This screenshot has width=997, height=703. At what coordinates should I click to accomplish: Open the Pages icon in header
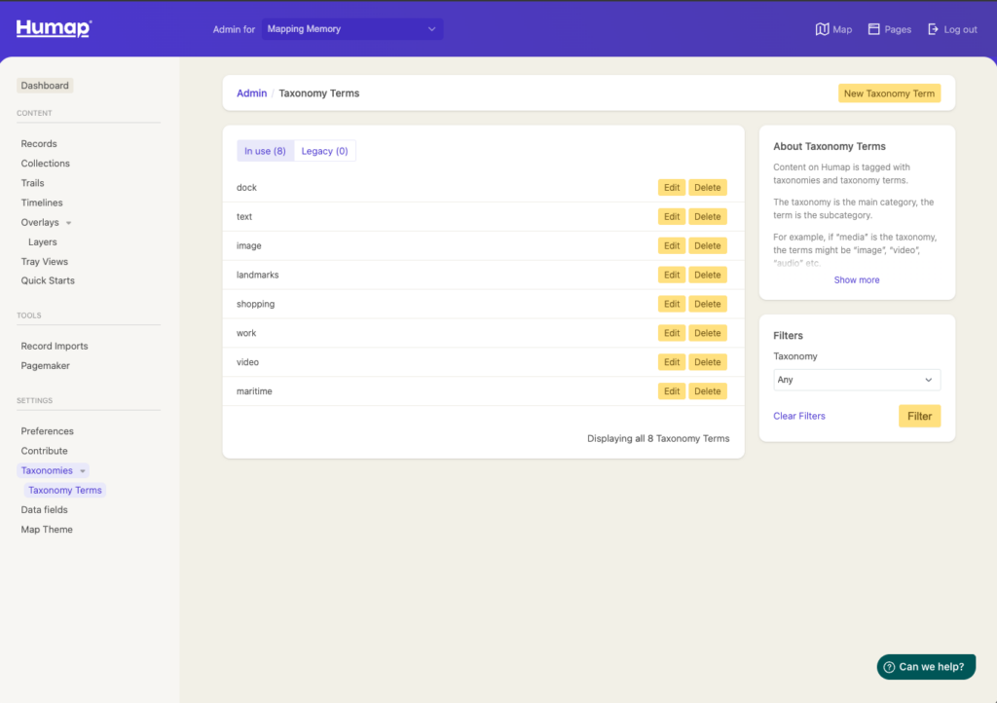click(874, 29)
